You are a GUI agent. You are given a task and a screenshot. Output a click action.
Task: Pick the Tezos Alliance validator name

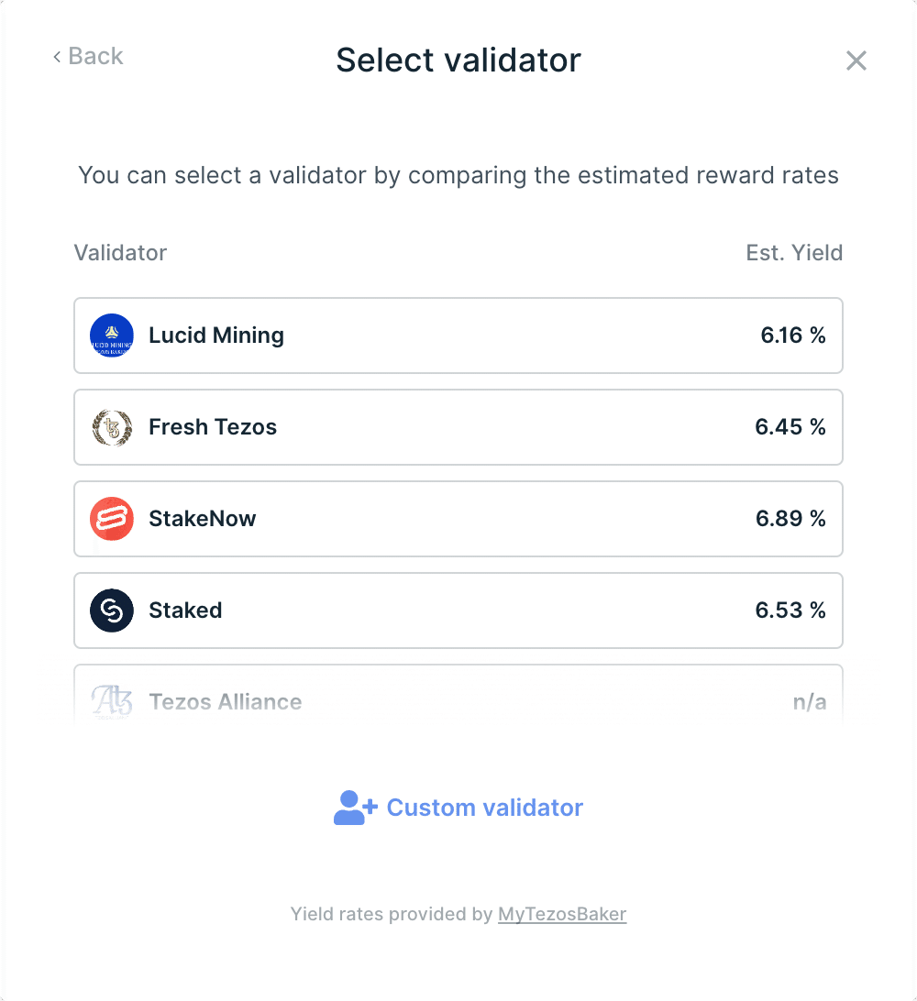226,702
